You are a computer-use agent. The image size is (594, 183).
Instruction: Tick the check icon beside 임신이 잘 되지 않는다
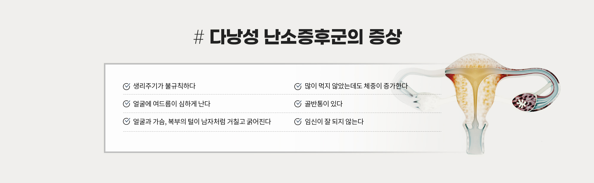pos(298,122)
